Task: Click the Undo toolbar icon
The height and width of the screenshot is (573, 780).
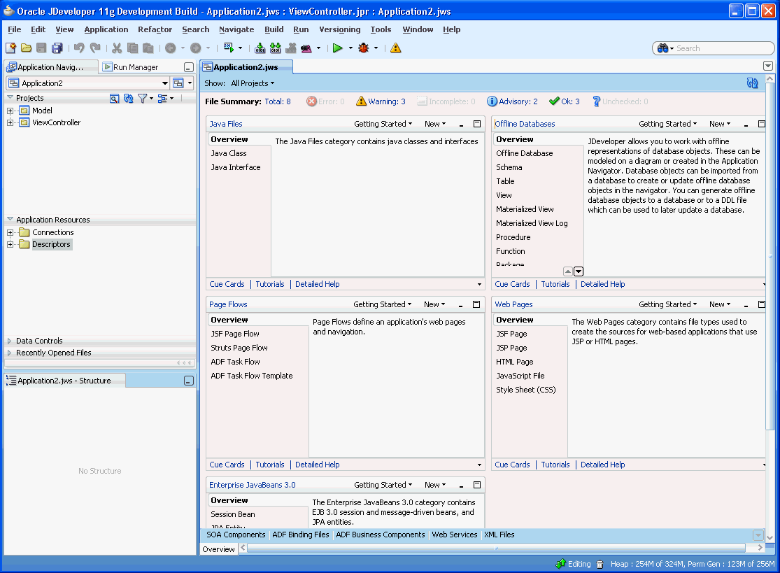Action: coord(79,48)
